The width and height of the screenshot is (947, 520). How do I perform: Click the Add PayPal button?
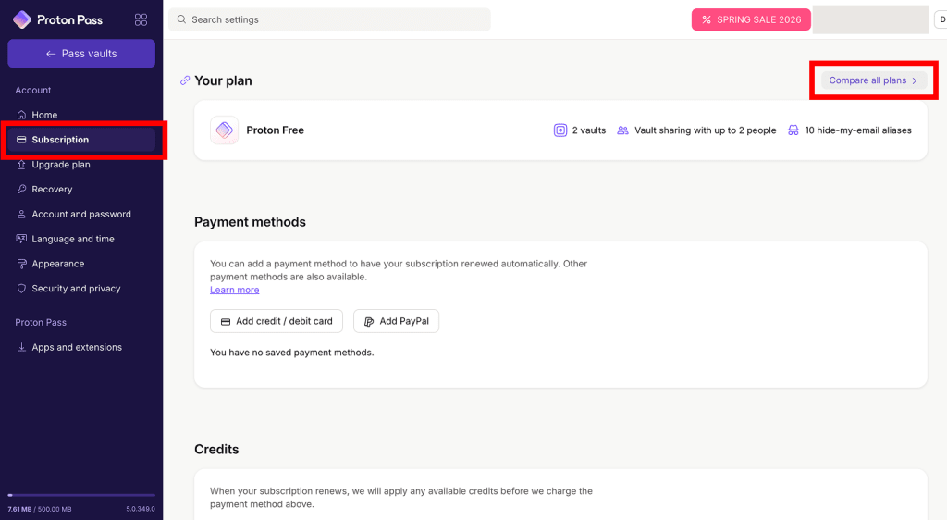(x=396, y=321)
